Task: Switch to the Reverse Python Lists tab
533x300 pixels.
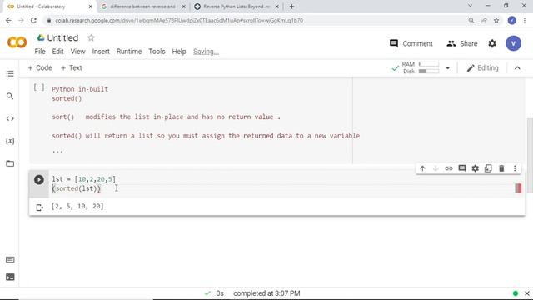Action: pyautogui.click(x=237, y=7)
